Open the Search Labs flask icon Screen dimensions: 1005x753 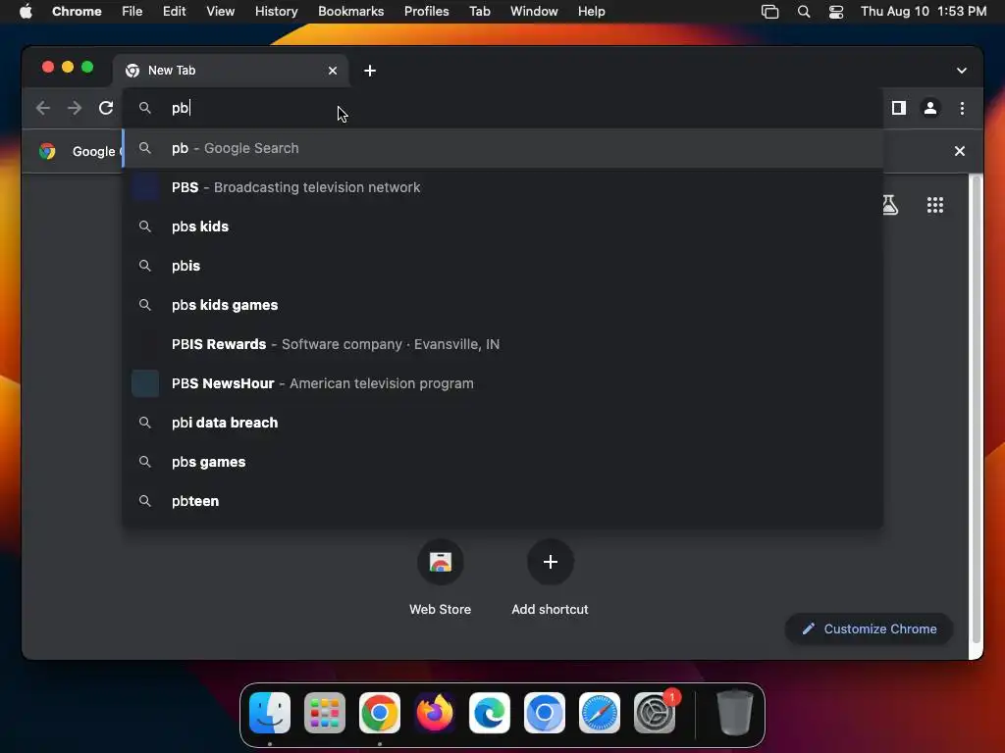(x=889, y=205)
